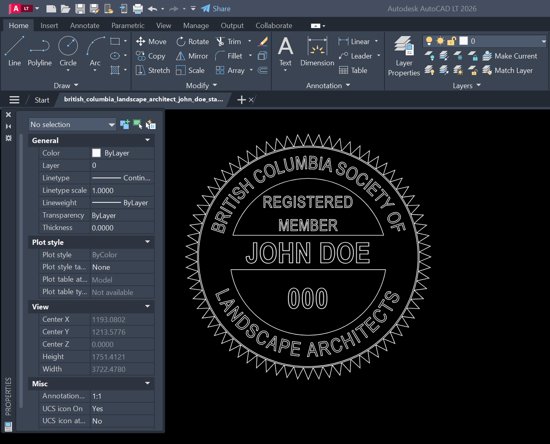Select the Circle tool

point(68,51)
